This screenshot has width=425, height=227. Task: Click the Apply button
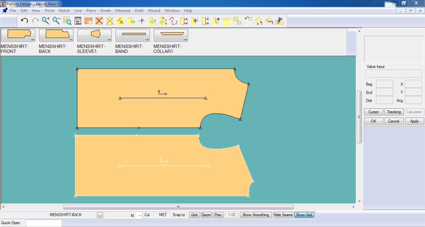(414, 121)
